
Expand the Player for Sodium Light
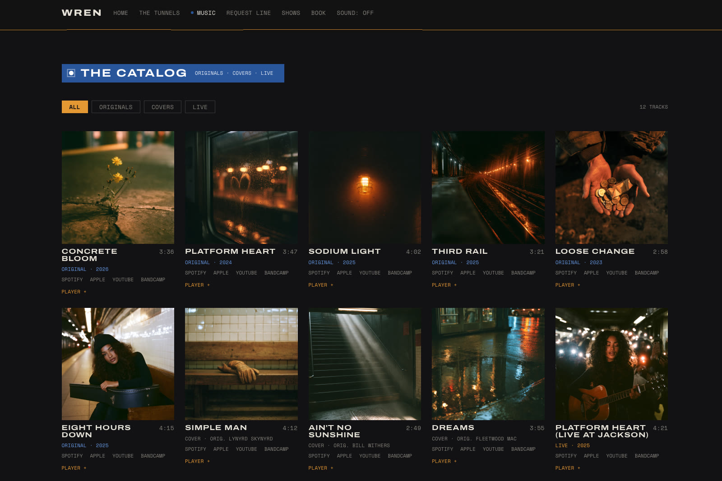click(321, 285)
